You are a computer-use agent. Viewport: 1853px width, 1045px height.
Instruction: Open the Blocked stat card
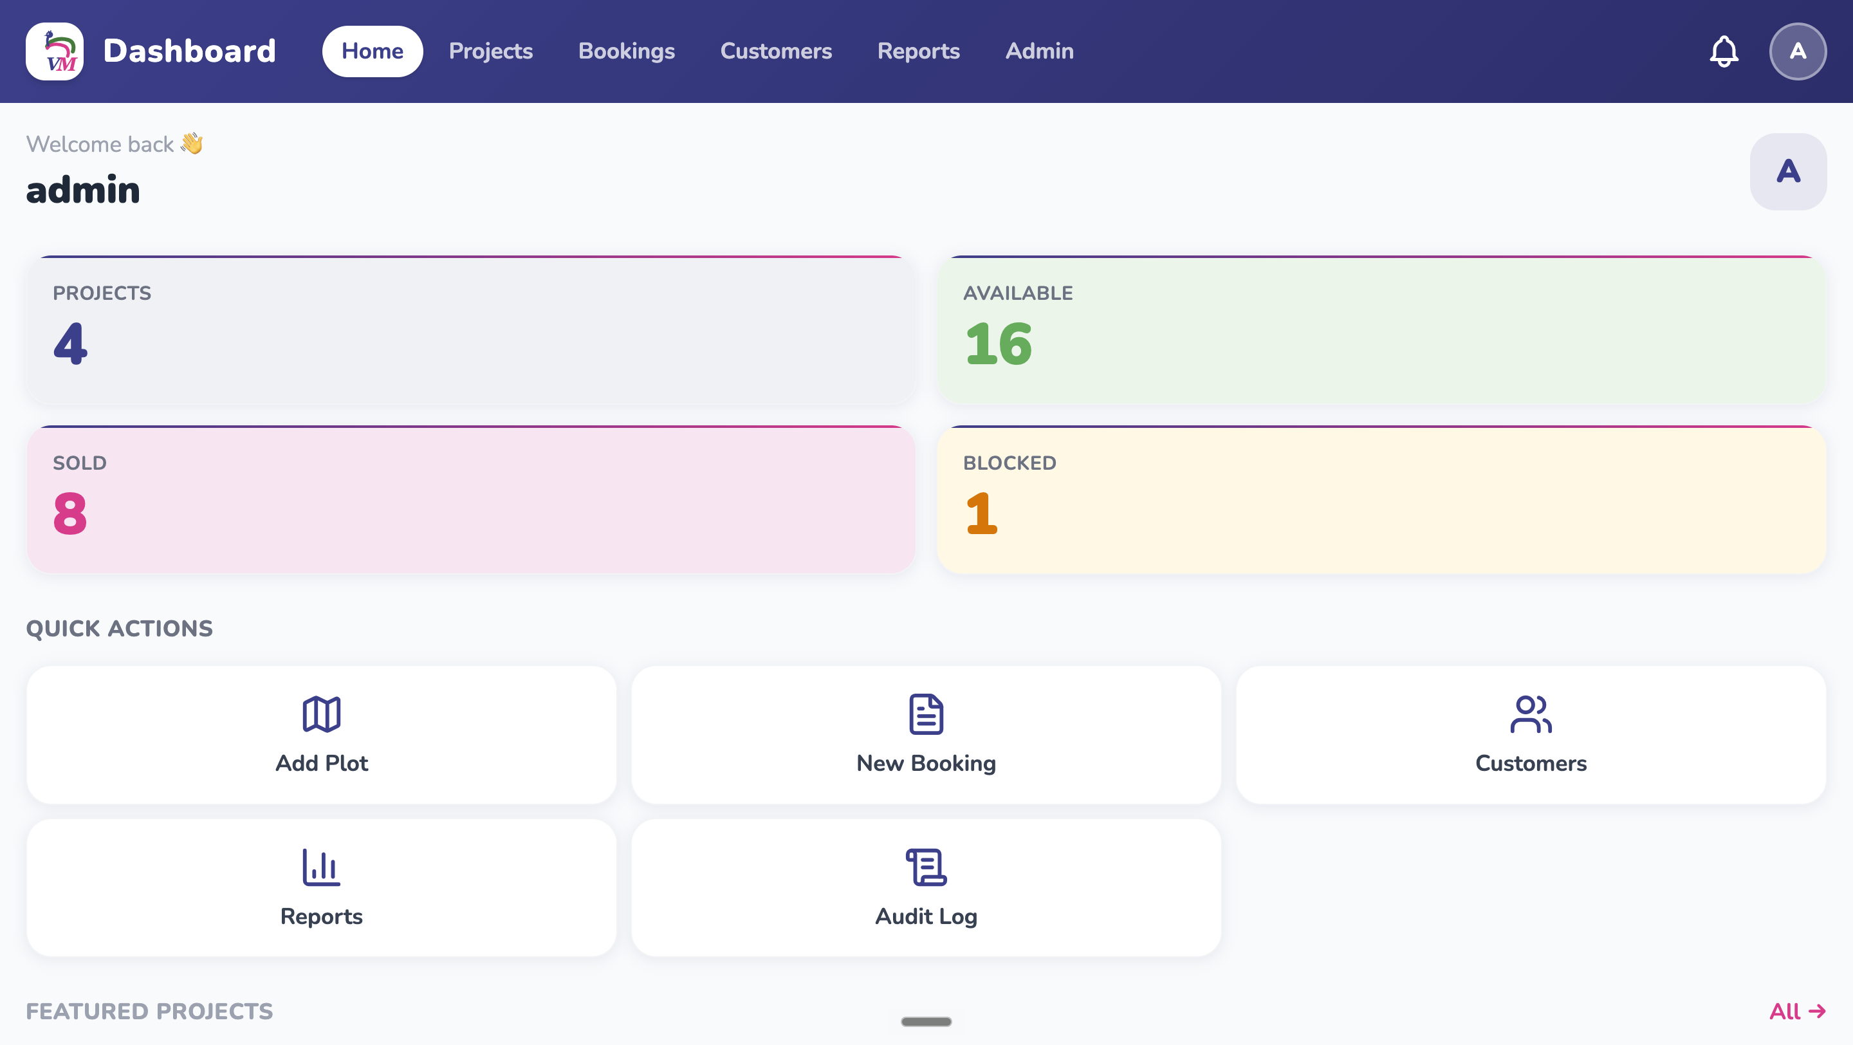pyautogui.click(x=1382, y=500)
